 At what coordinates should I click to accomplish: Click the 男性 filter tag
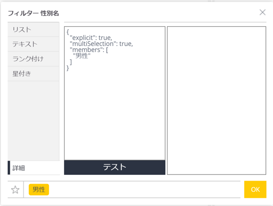tap(39, 189)
